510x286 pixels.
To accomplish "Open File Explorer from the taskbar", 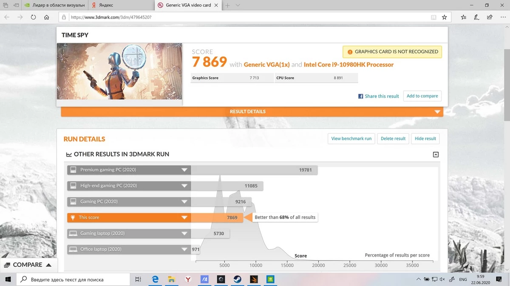I will coord(172,279).
